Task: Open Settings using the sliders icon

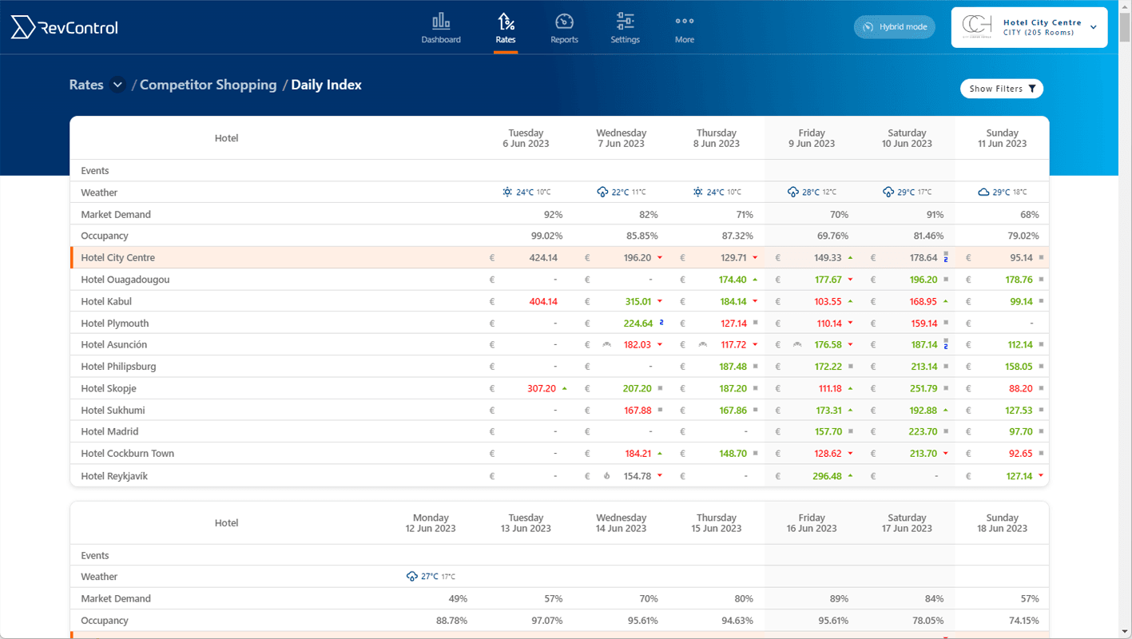Action: pyautogui.click(x=625, y=22)
